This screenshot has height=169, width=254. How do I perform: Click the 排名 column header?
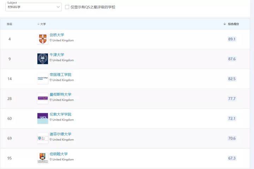[10, 24]
